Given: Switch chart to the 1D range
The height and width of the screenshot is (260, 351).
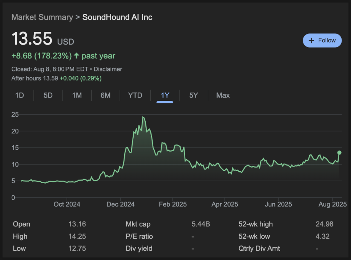Looking at the screenshot, I should [20, 95].
